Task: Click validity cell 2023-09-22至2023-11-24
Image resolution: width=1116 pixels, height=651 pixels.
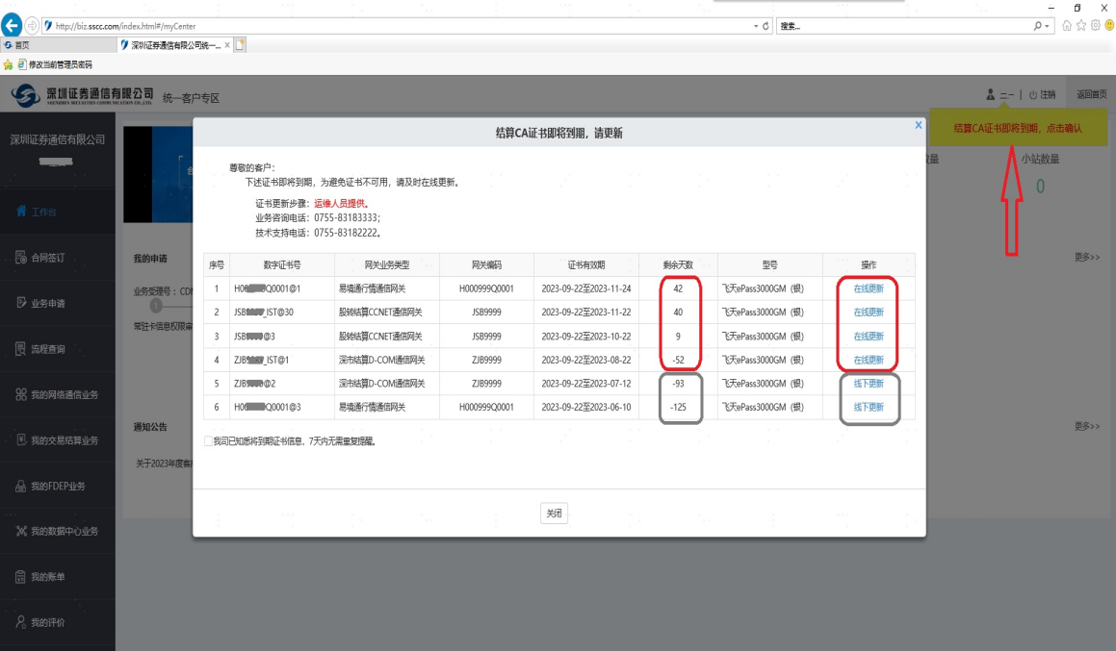Action: [x=585, y=288]
